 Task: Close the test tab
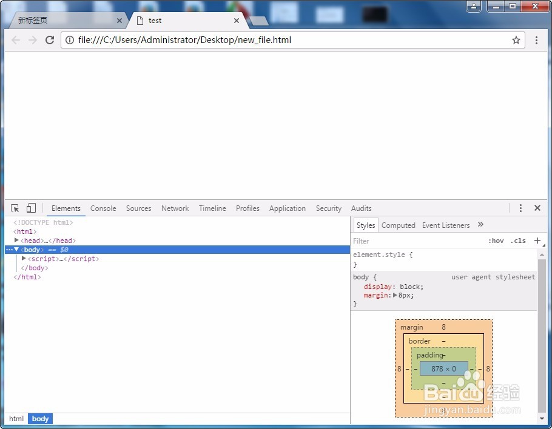coord(237,21)
